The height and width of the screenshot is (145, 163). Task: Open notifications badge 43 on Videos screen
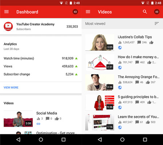tap(157, 12)
